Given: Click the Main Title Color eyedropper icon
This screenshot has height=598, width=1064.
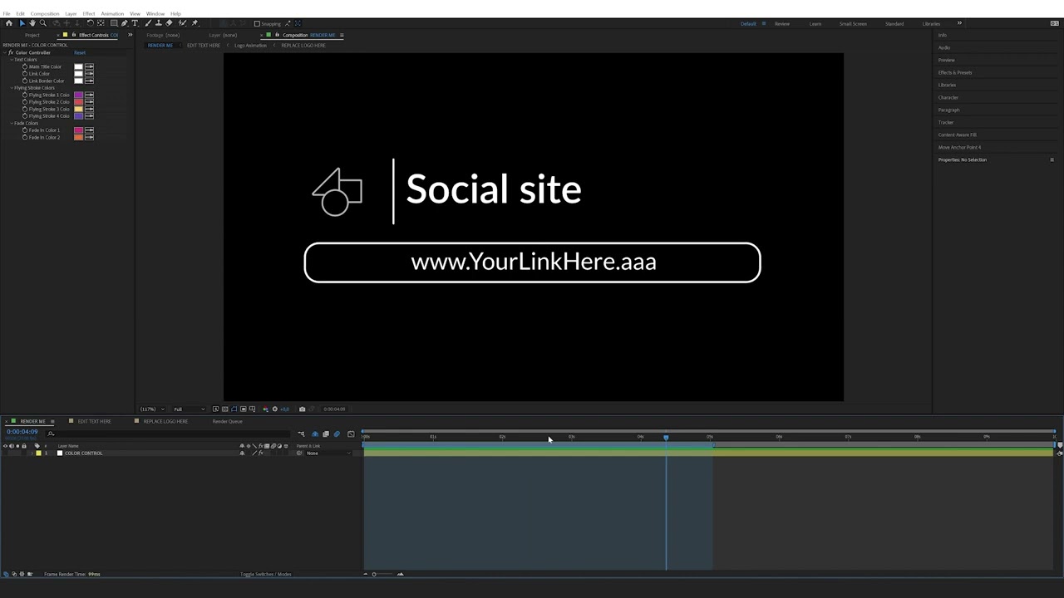Looking at the screenshot, I should click(89, 66).
